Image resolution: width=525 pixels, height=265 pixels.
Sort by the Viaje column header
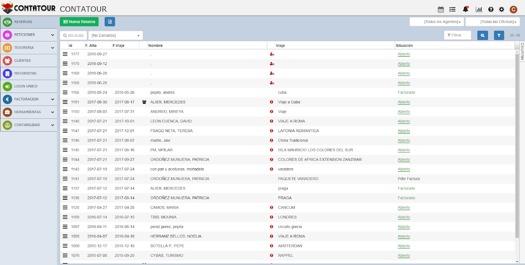280,46
